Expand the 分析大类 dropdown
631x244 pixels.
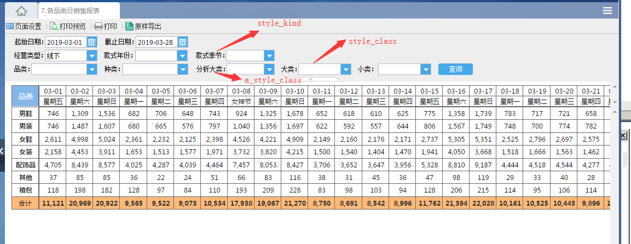pos(269,69)
